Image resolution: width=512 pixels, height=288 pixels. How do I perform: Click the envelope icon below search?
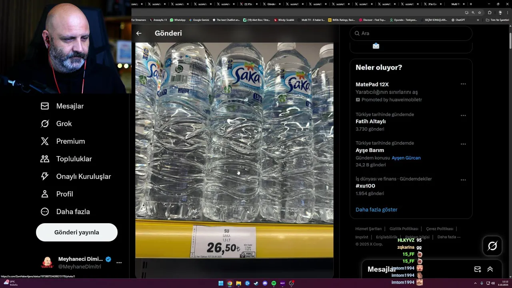pyautogui.click(x=376, y=46)
